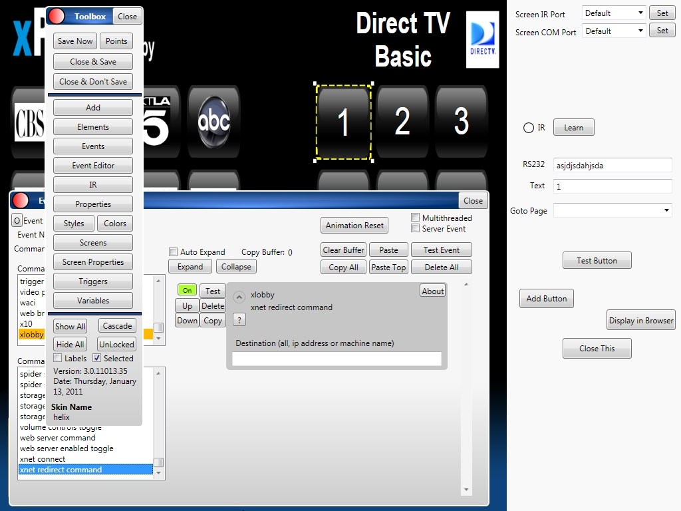Click the Add button in Toolbox
Image resolution: width=681 pixels, height=511 pixels.
coord(93,107)
